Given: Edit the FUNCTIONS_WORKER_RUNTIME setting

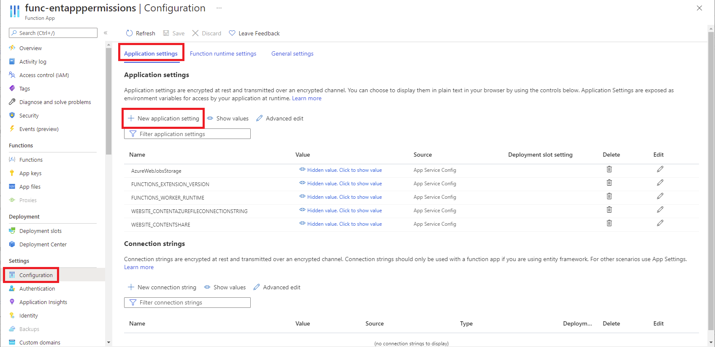Looking at the screenshot, I should tap(660, 196).
